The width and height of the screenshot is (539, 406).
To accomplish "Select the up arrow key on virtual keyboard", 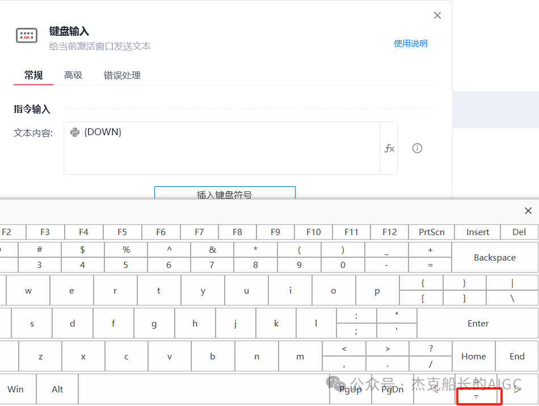I will tap(476, 380).
